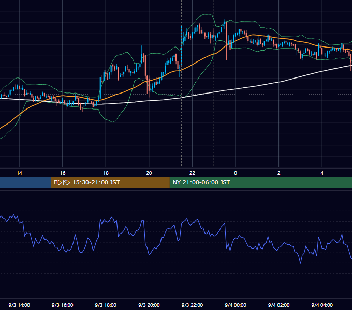The height and width of the screenshot is (310, 352).
Task: Click the 9/3 16:00 time label
Action: pos(63,305)
